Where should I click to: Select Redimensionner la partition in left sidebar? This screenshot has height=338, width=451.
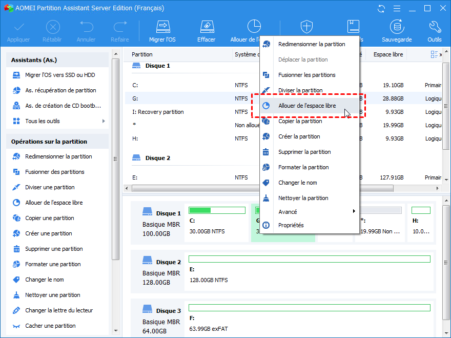(x=57, y=156)
